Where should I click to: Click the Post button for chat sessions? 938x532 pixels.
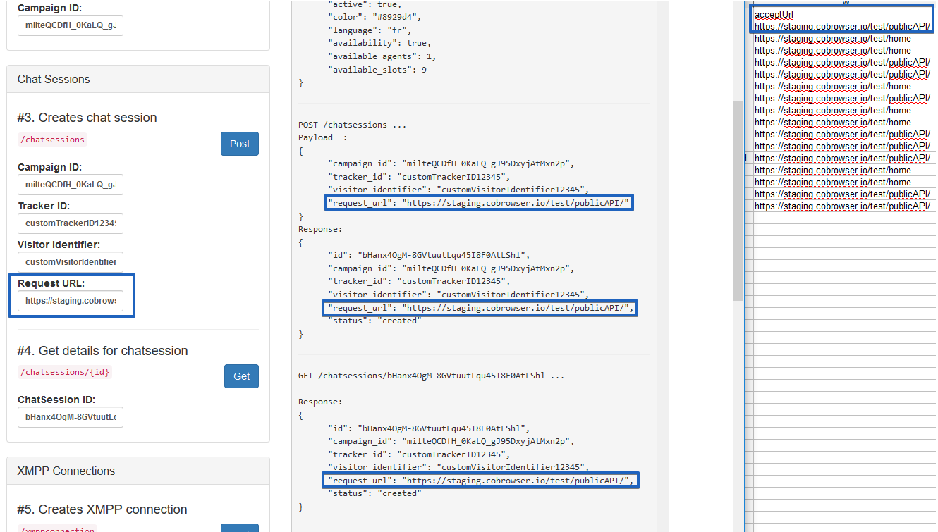[x=240, y=144]
